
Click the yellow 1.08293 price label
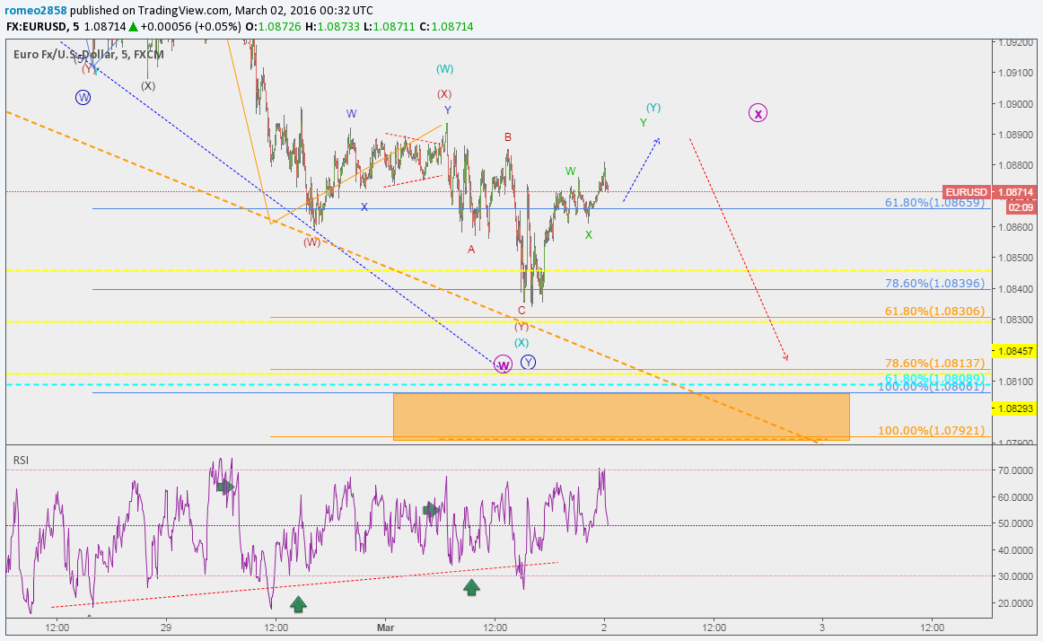coord(1013,408)
